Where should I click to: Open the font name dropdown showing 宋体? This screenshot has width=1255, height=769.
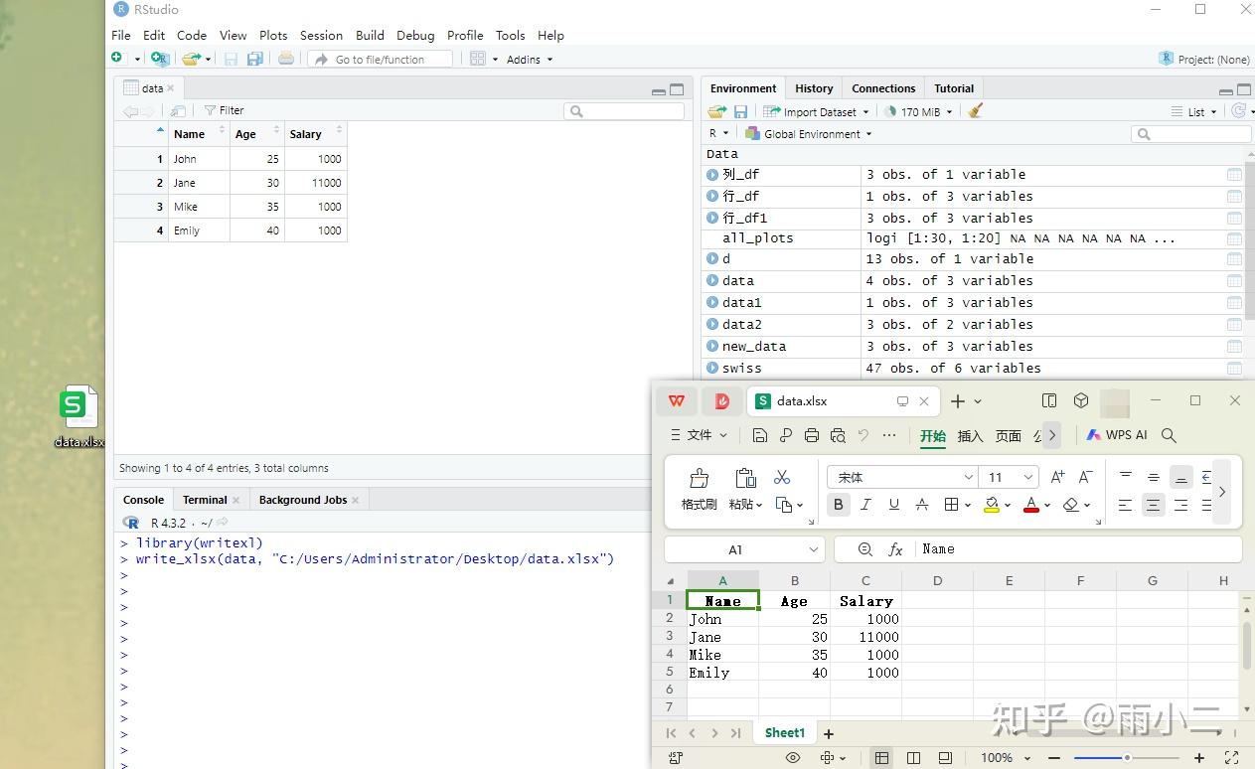pyautogui.click(x=901, y=477)
